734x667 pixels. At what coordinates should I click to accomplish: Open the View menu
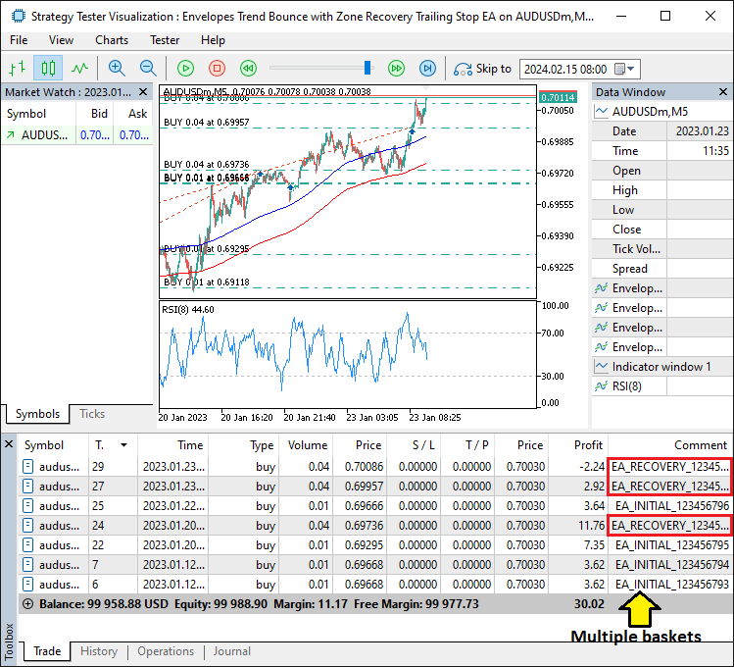click(62, 40)
